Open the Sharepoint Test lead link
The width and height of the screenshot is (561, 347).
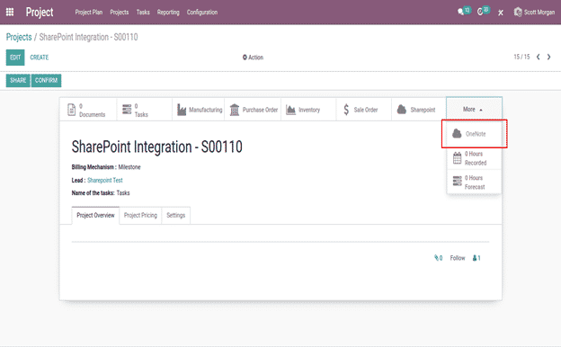click(x=105, y=181)
